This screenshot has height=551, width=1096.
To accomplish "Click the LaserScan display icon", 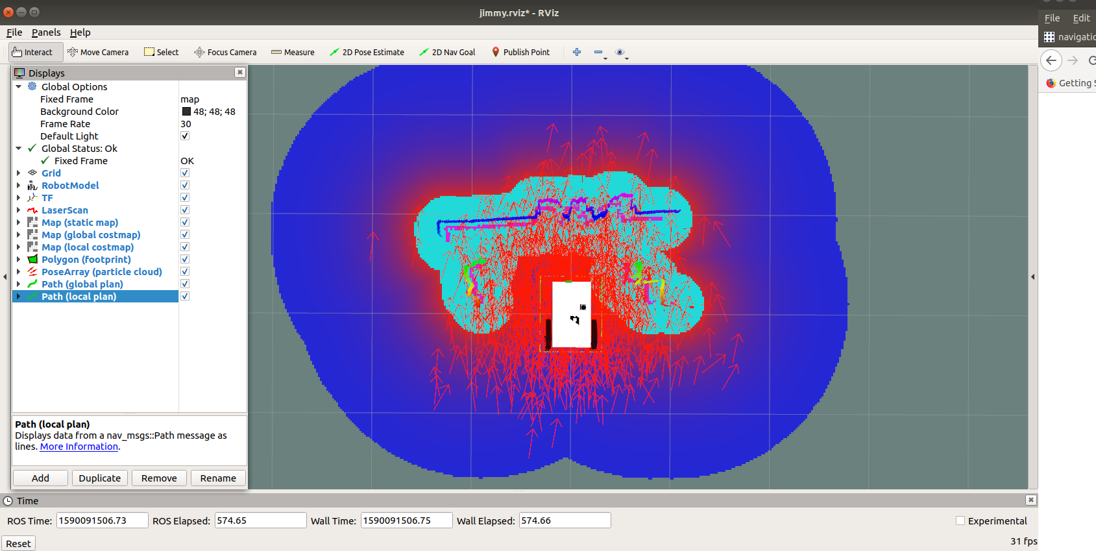I will (32, 210).
